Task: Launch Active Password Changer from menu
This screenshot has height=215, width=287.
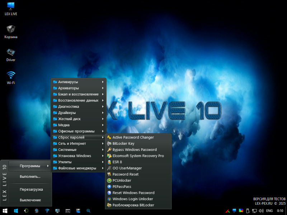Action: coord(133,137)
